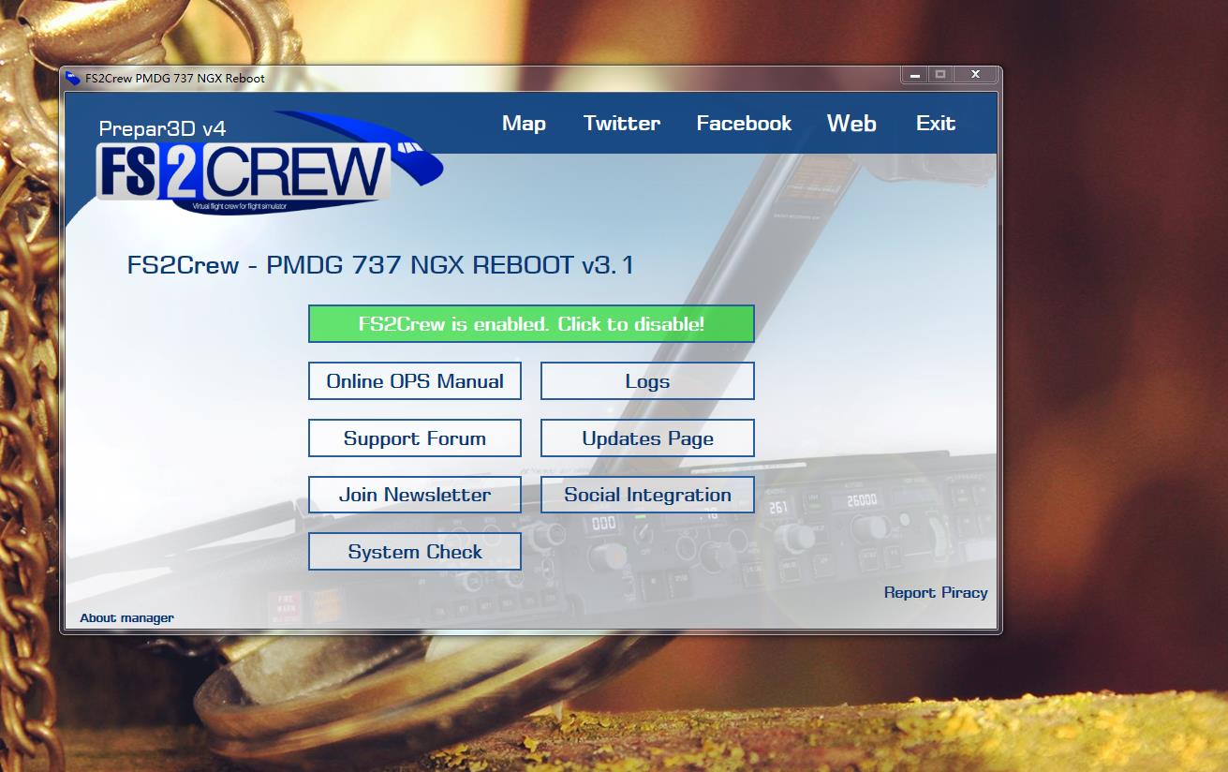Click Exit in the header bar

coord(936,124)
